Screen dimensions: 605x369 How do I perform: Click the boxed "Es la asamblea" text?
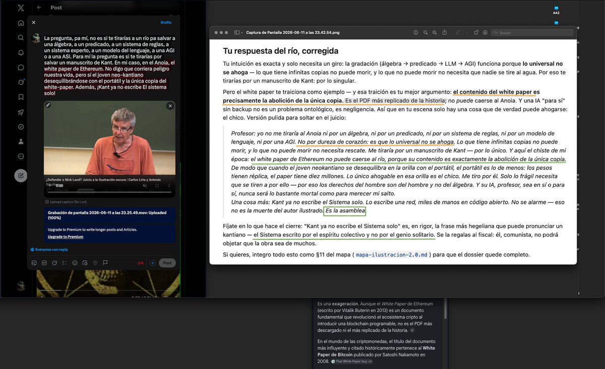click(x=345, y=211)
